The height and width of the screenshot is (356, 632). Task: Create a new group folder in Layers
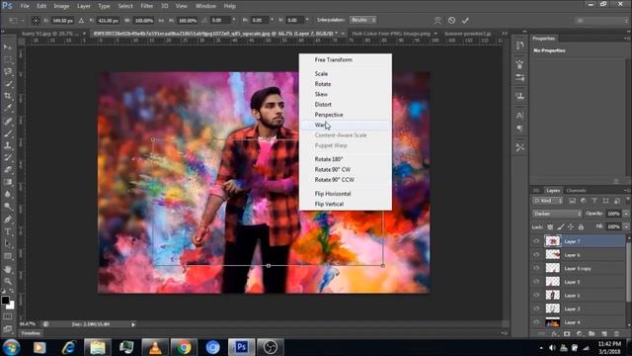click(x=592, y=334)
